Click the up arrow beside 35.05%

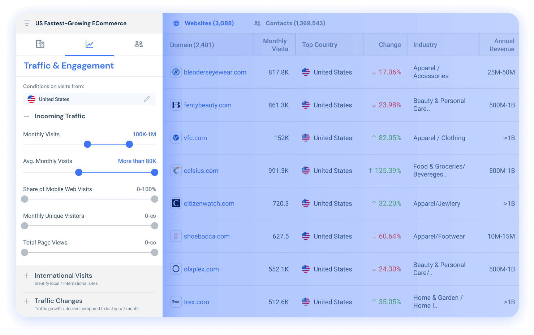[374, 302]
